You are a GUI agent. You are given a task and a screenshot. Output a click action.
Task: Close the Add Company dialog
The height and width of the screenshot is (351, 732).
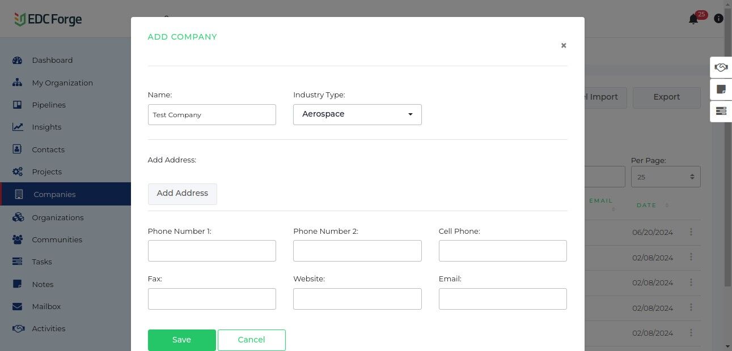pyautogui.click(x=564, y=45)
